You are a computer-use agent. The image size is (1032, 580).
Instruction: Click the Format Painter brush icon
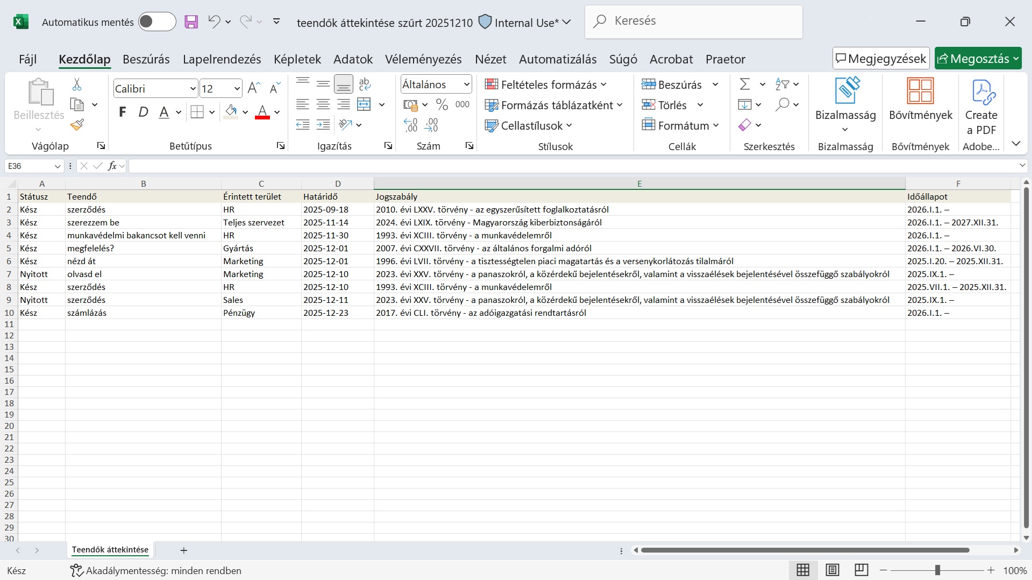click(77, 125)
